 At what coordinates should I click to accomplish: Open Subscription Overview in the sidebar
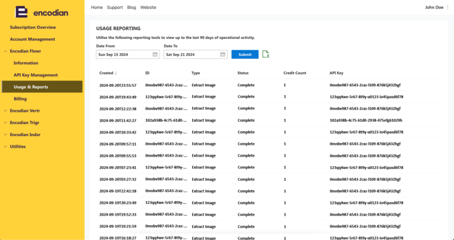pyautogui.click(x=33, y=27)
